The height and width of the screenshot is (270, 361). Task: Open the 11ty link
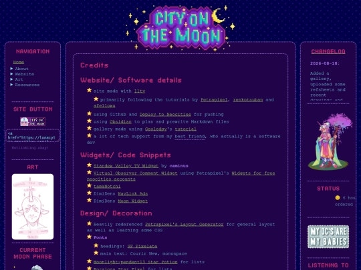[x=140, y=91]
